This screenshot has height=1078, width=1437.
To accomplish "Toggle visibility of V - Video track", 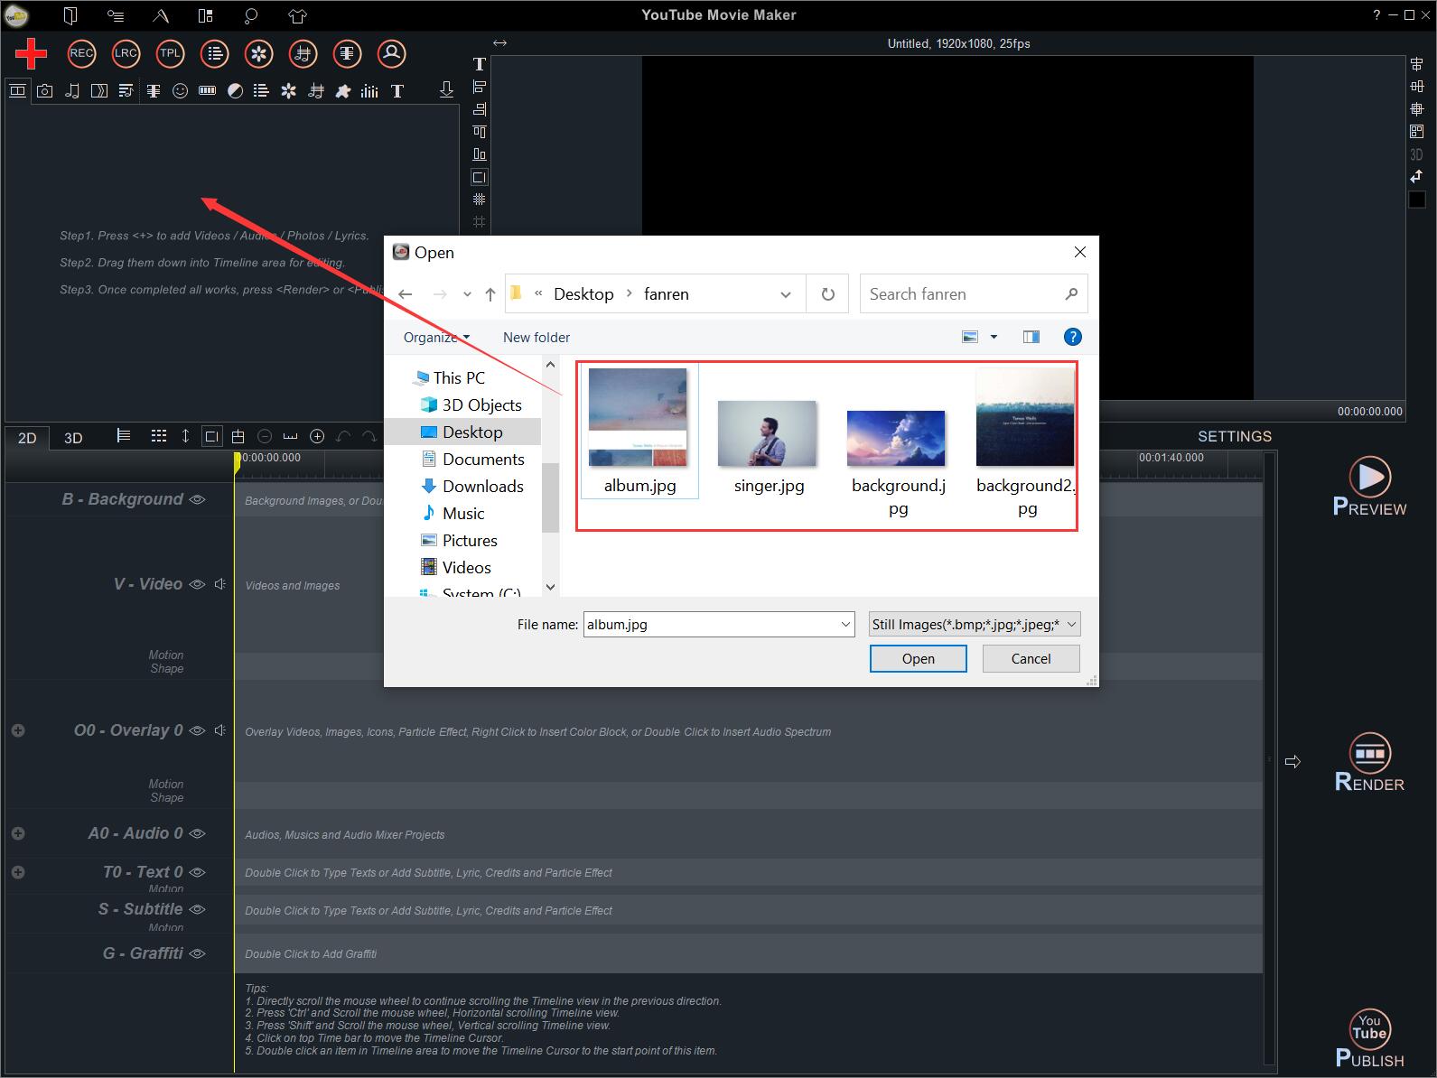I will tap(197, 584).
